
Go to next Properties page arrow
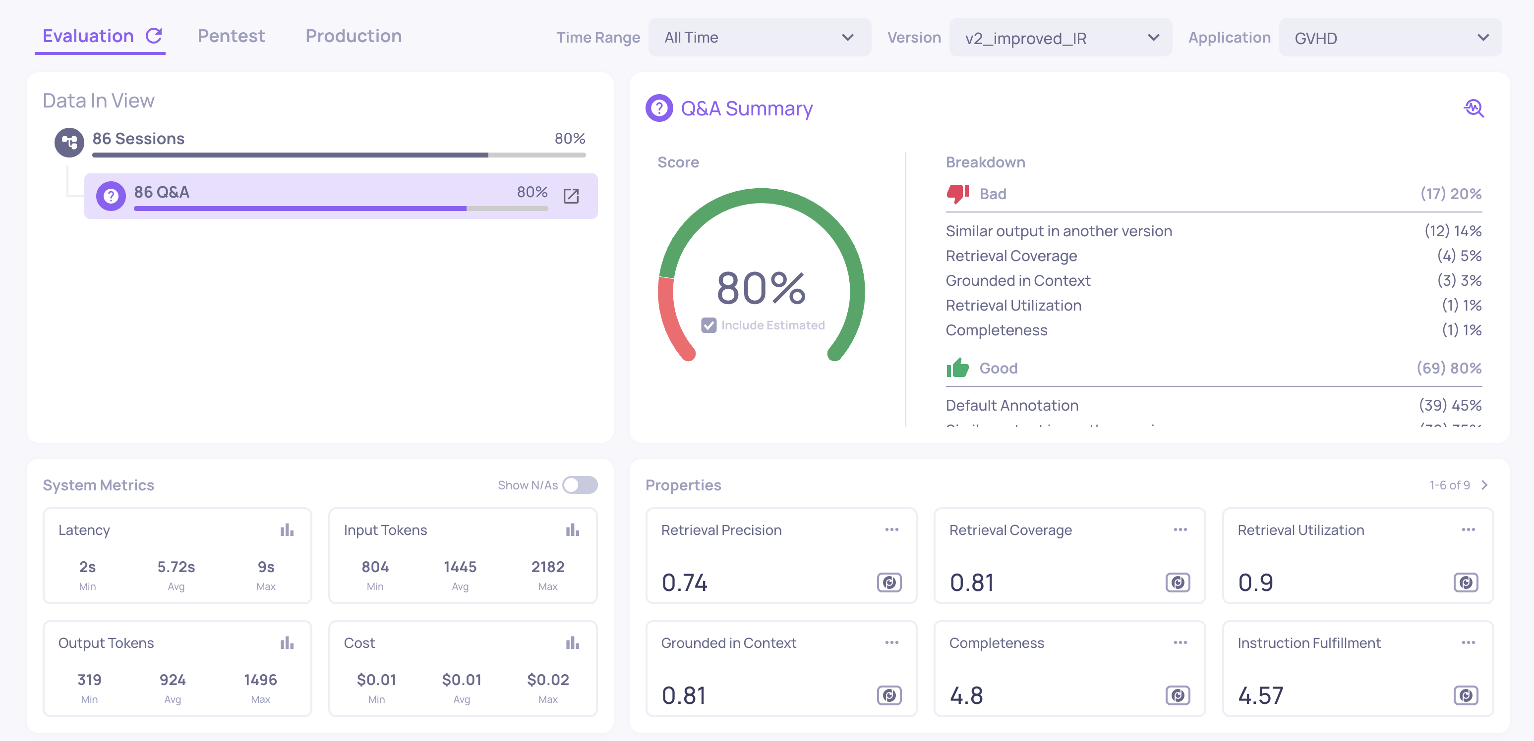point(1484,485)
